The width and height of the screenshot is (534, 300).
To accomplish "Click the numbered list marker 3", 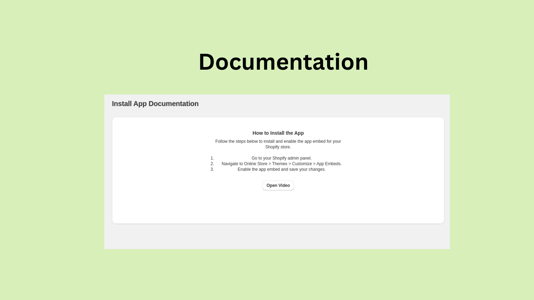I will pyautogui.click(x=212, y=169).
